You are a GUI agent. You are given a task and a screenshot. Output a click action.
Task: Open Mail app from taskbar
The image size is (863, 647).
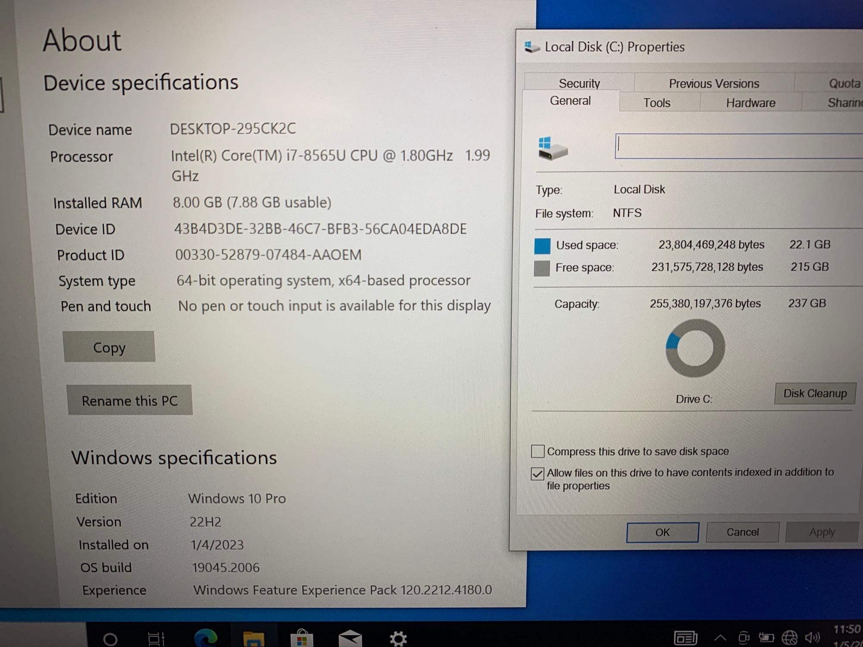[350, 638]
